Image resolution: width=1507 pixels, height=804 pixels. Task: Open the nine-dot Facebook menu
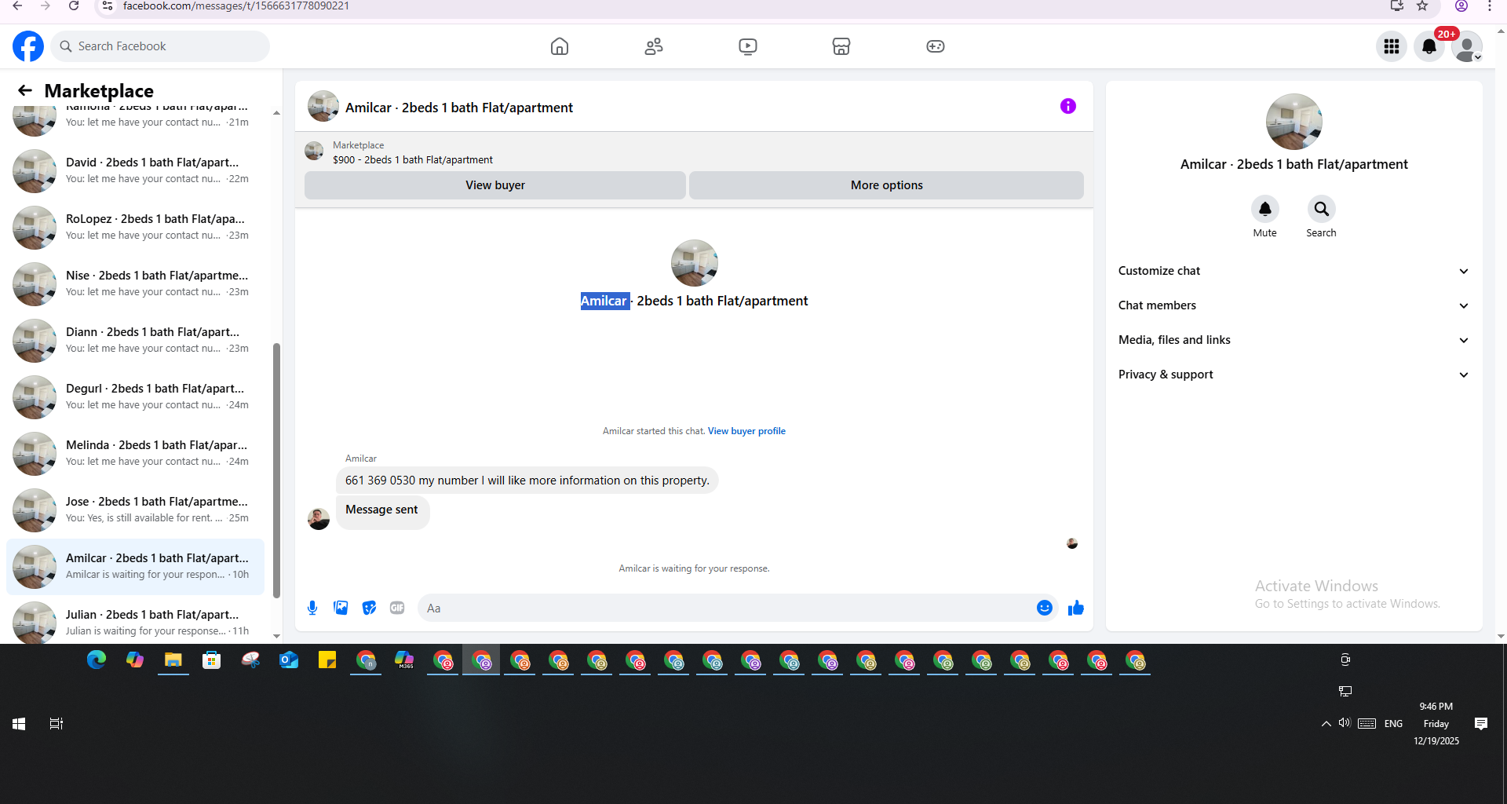click(x=1392, y=46)
